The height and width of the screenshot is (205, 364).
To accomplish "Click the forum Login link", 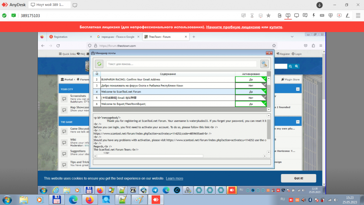I will click(x=297, y=54).
